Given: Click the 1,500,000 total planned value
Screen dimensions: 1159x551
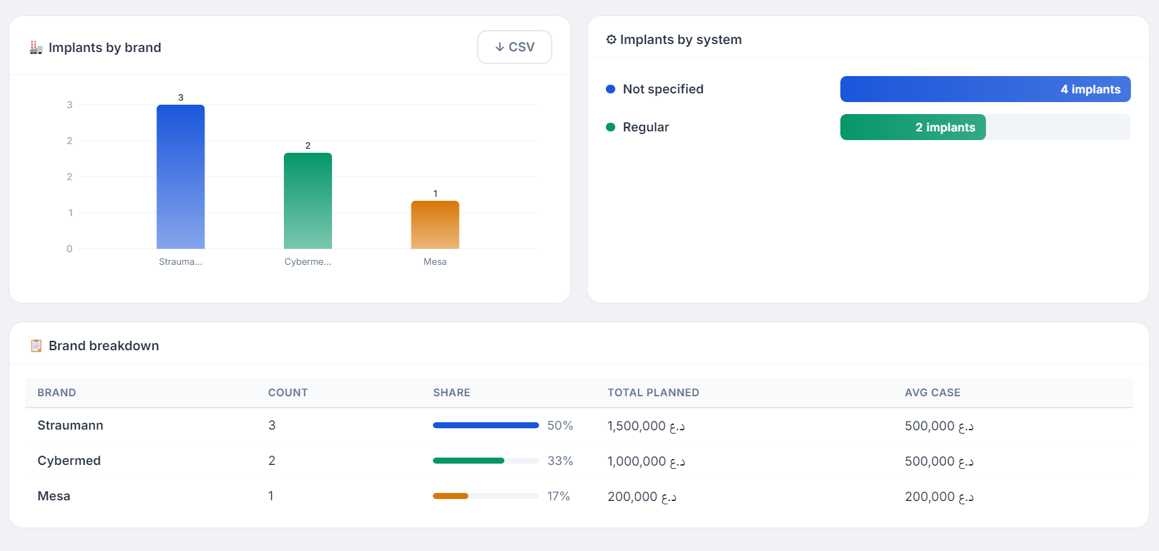Looking at the screenshot, I should point(646,426).
